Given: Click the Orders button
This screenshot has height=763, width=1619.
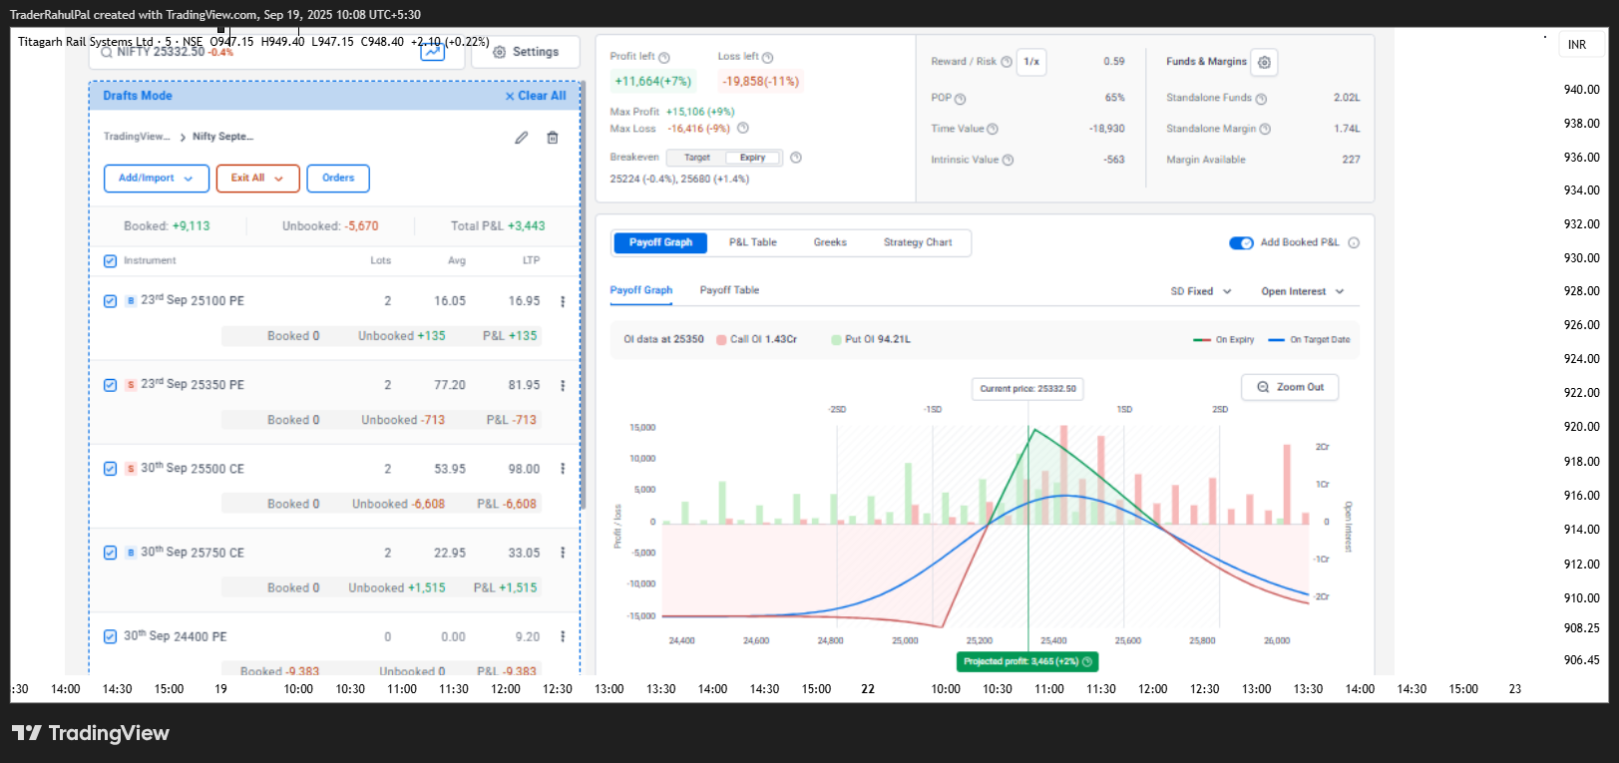Looking at the screenshot, I should click(x=338, y=179).
